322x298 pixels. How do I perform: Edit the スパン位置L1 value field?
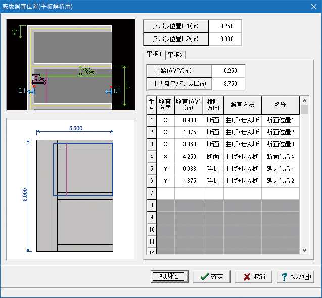[x=224, y=26]
